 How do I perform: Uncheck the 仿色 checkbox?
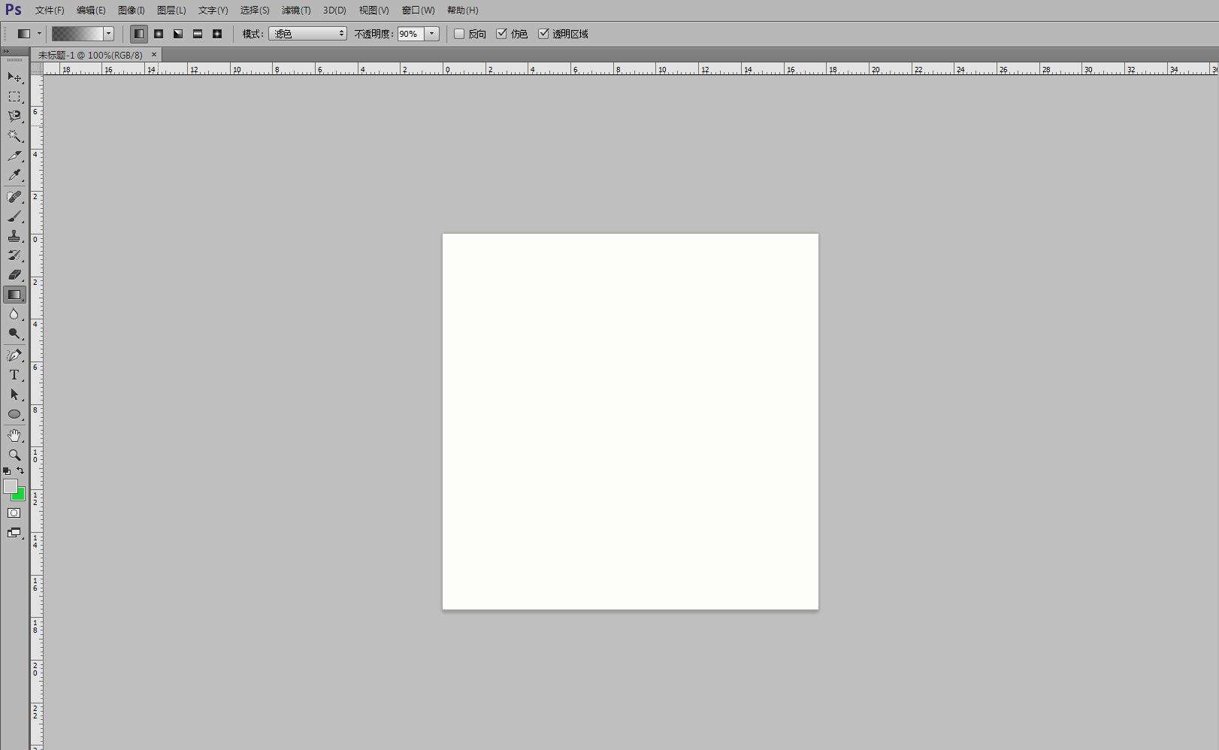click(x=501, y=34)
